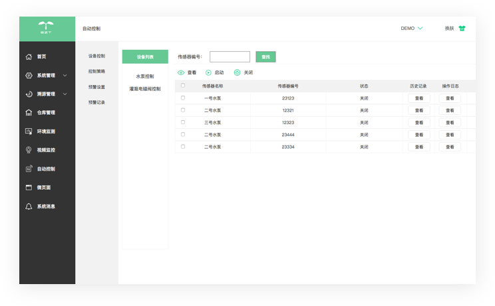Click the camera icon for 视频监控
The image size is (495, 306).
[x=29, y=151]
